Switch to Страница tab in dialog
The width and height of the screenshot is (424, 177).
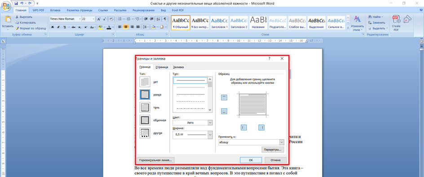162,67
